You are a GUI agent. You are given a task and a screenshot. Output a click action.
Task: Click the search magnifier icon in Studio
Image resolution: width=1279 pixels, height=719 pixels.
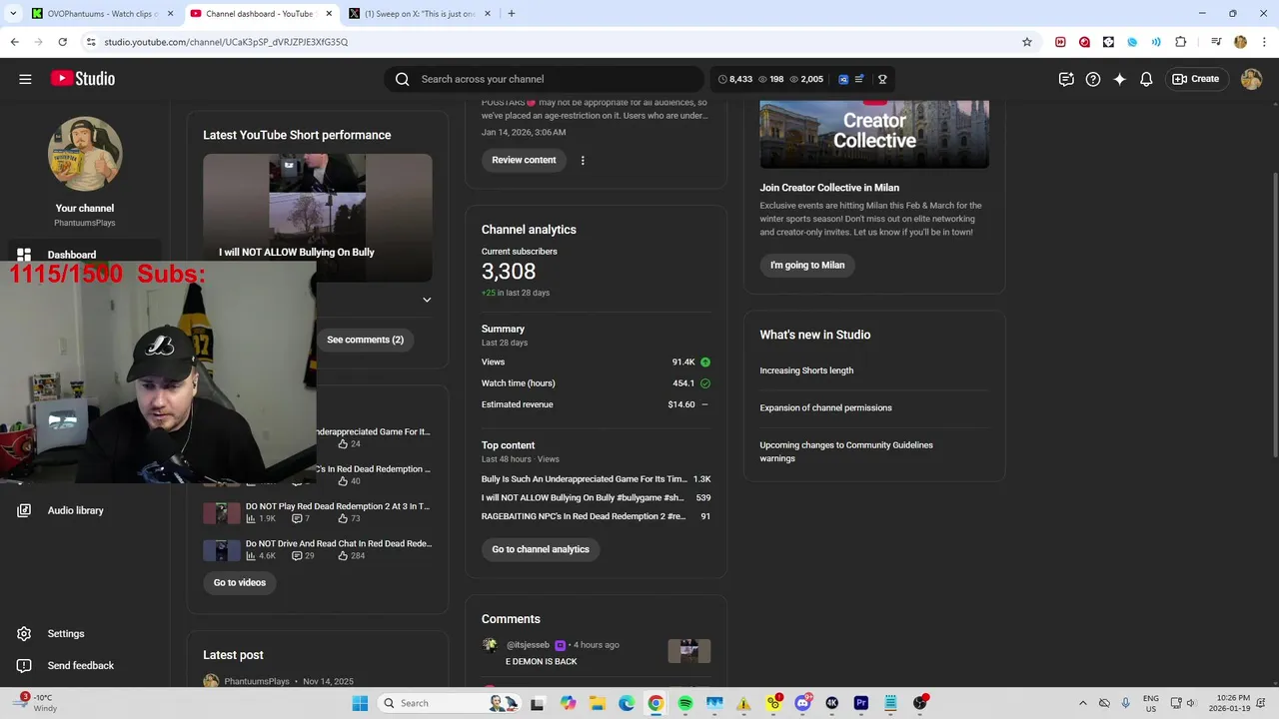[x=402, y=79]
